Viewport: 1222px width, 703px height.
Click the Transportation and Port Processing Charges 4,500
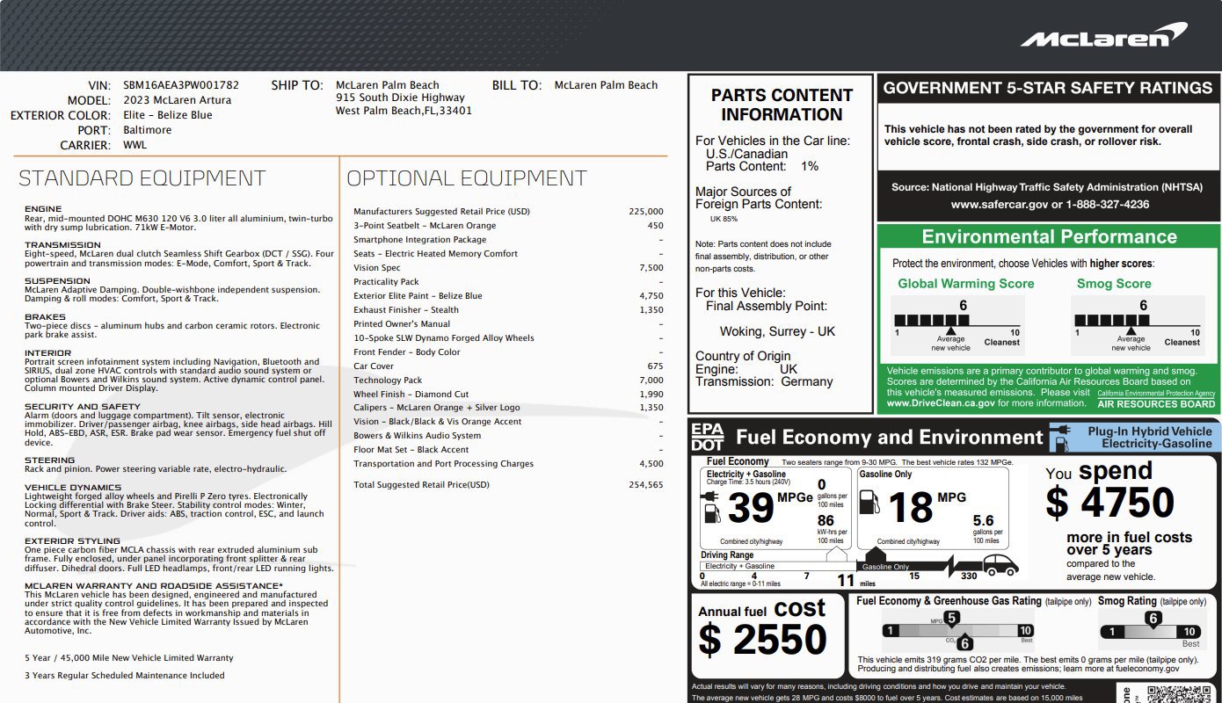tap(651, 464)
